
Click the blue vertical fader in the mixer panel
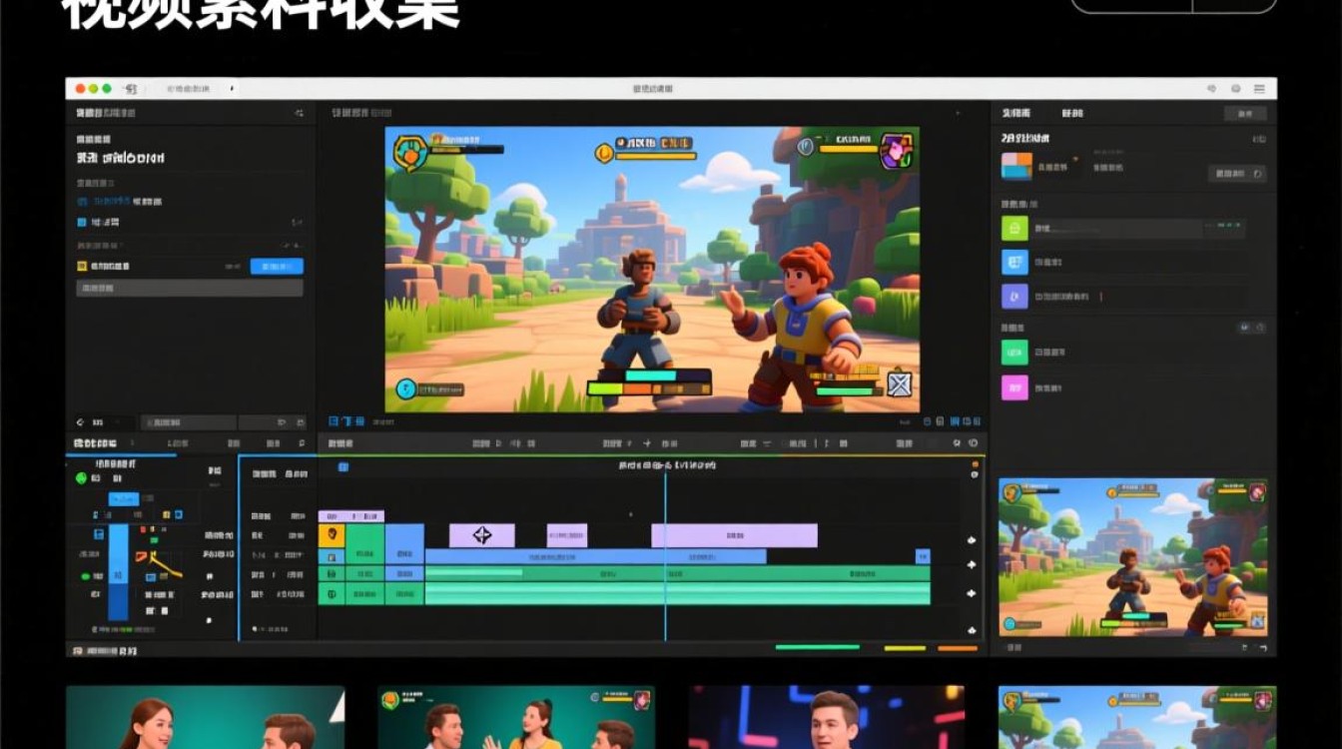(x=118, y=570)
